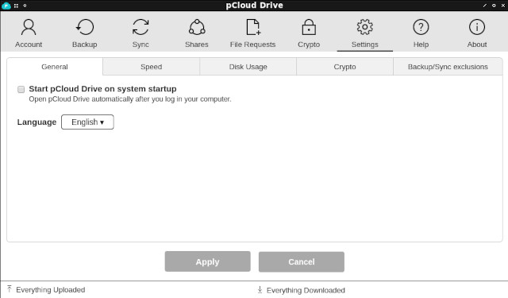Switch to the Speed tab
Image resolution: width=508 pixels, height=298 pixels.
click(x=152, y=67)
